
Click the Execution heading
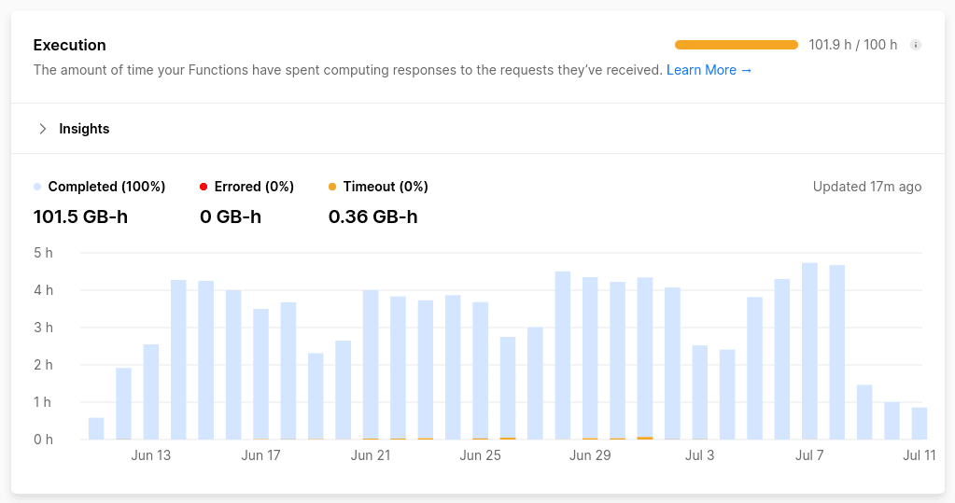(x=69, y=45)
